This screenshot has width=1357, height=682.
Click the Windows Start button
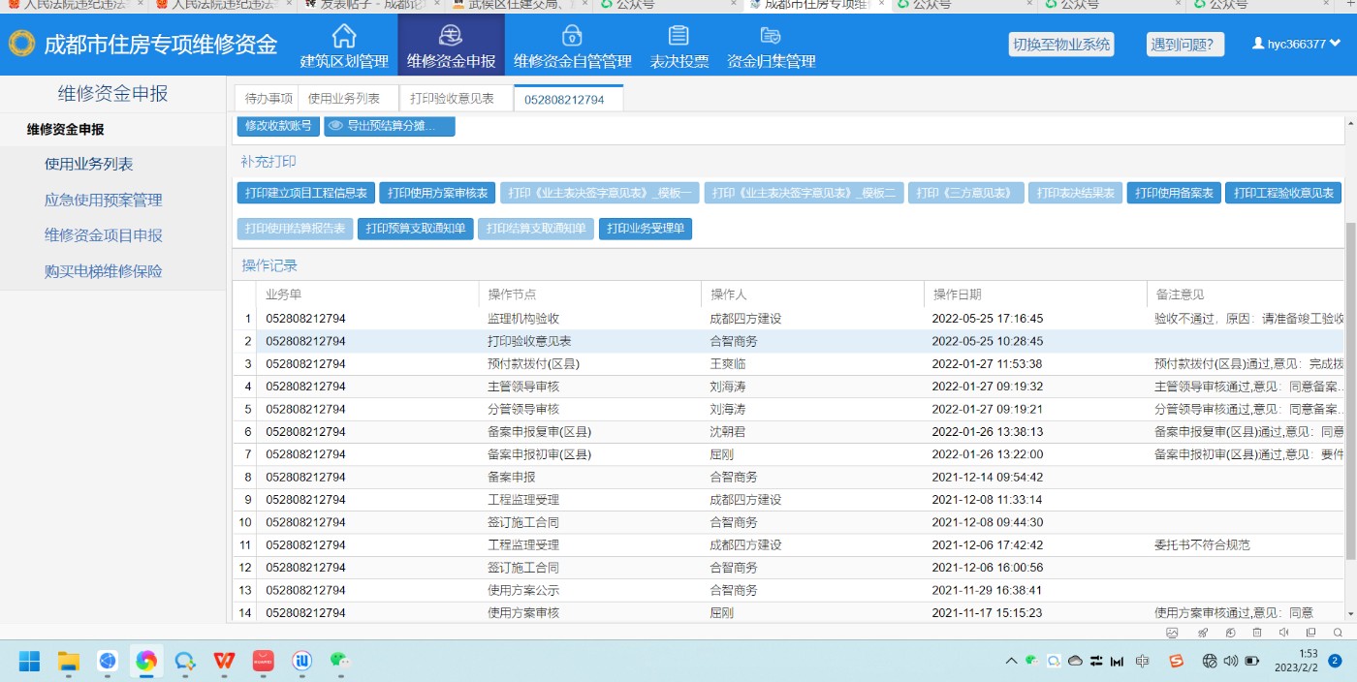click(x=29, y=661)
